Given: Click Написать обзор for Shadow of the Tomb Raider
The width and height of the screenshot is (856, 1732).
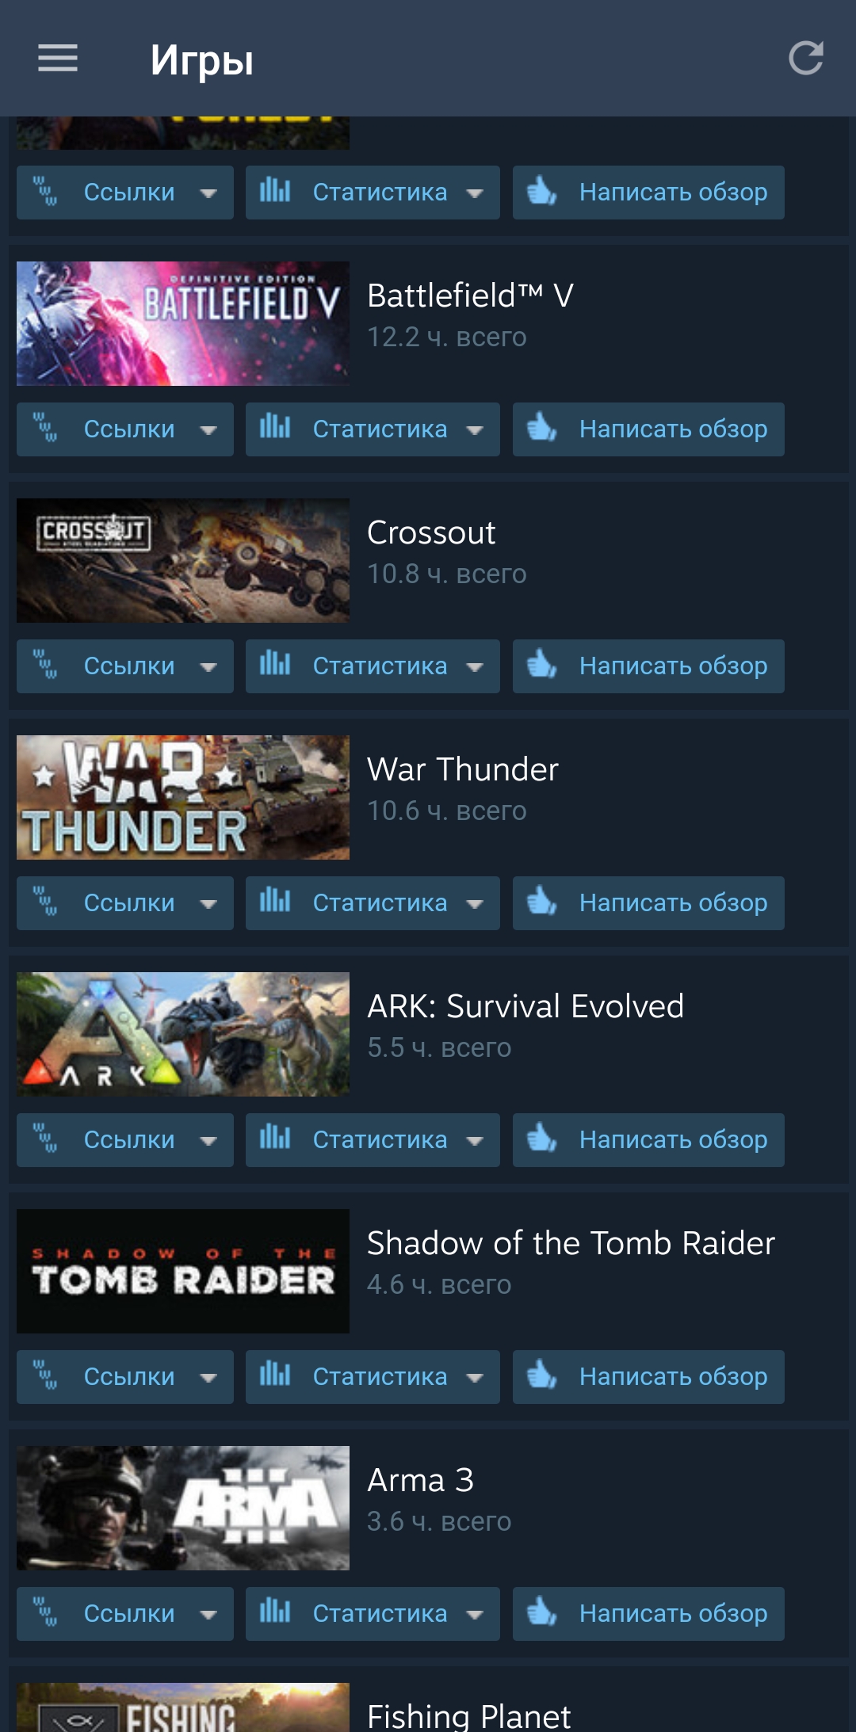Looking at the screenshot, I should click(648, 1377).
